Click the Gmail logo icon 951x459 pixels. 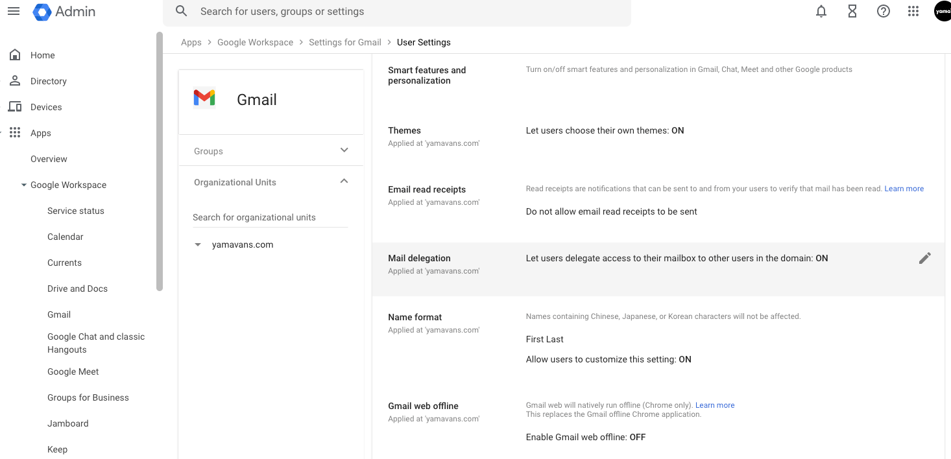coord(204,99)
